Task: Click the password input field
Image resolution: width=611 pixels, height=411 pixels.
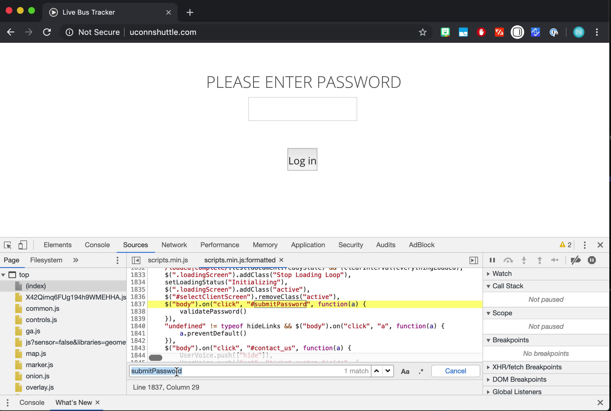Action: pos(302,109)
